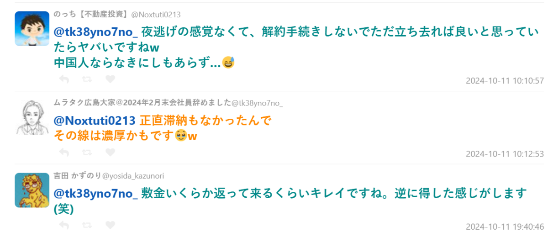This screenshot has height=237, width=548.
Task: Like the tweet by @Noxtuti0213
Action: pos(110,79)
